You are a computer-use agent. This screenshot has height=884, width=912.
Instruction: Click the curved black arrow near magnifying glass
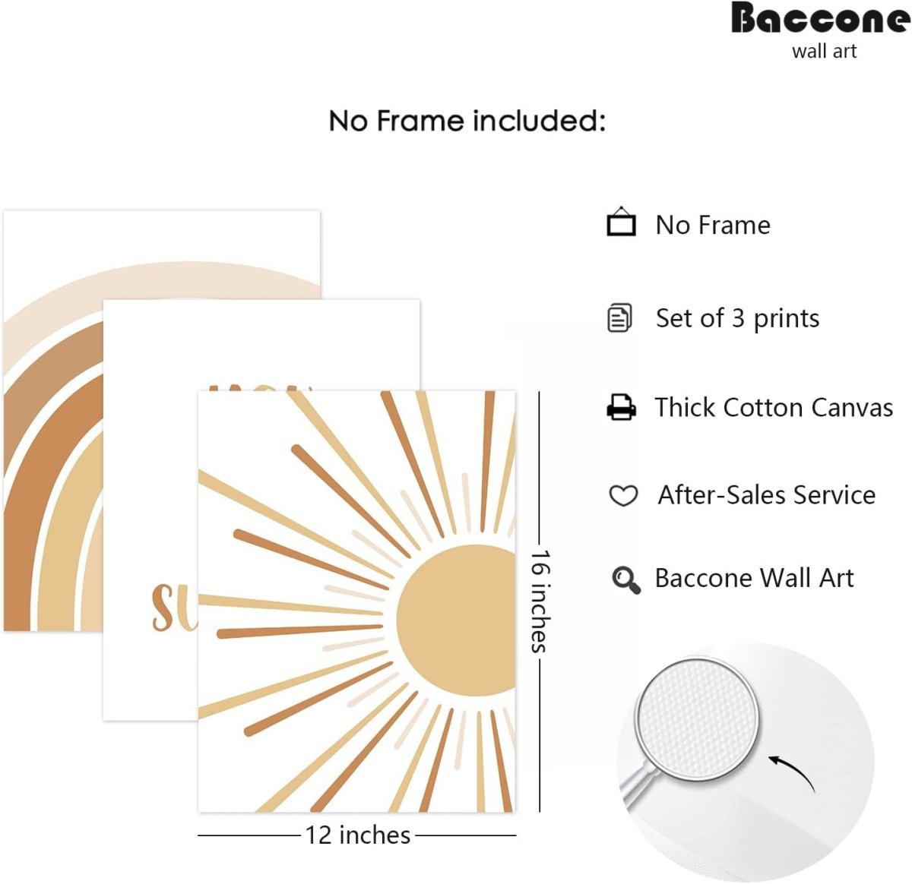(x=792, y=771)
